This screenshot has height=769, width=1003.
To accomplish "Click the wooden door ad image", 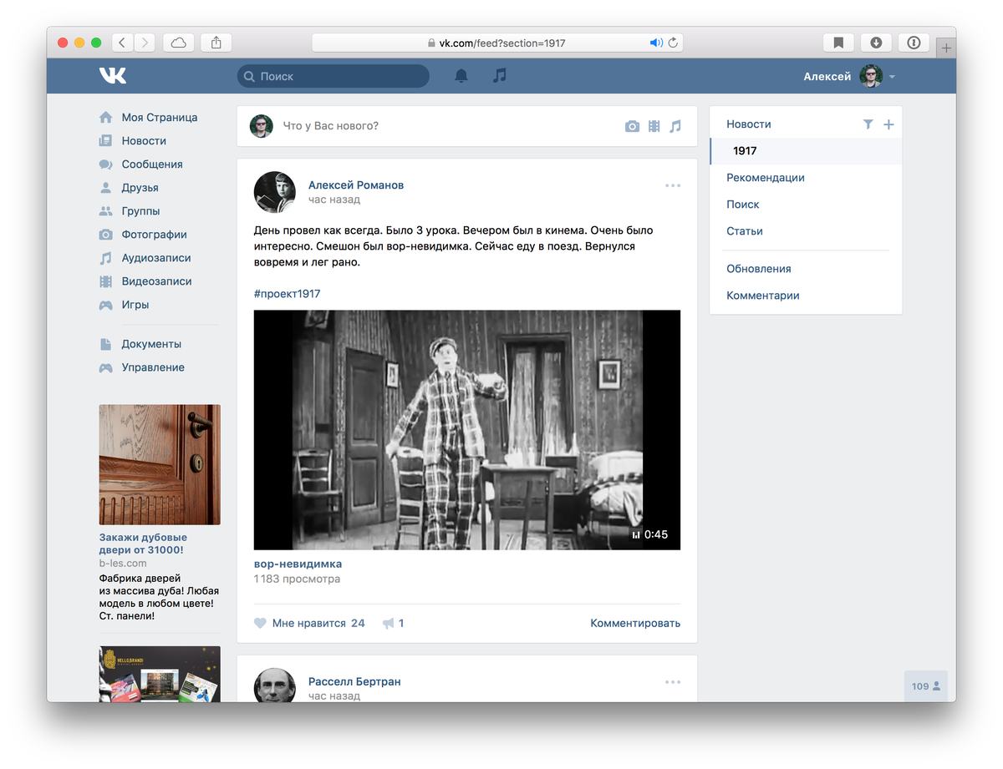I will pyautogui.click(x=160, y=464).
